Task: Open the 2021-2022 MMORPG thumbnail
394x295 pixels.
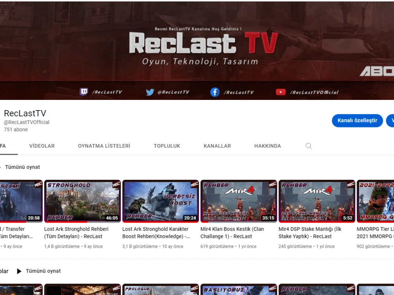Action: pos(375,201)
